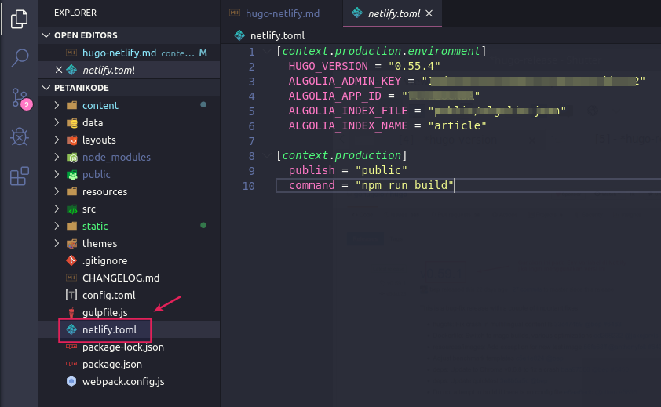This screenshot has width=661, height=407.
Task: Click the ALGOLIA_APP_ID line
Action: [x=384, y=96]
